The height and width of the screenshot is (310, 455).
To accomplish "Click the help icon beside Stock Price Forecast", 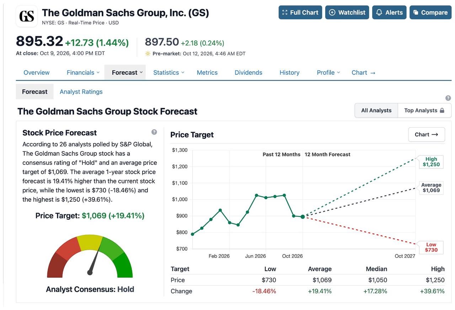I will pos(154,132).
